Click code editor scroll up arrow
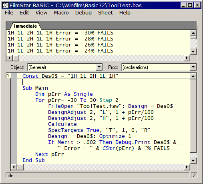The width and height of the screenshot is (203, 184). (x=193, y=76)
